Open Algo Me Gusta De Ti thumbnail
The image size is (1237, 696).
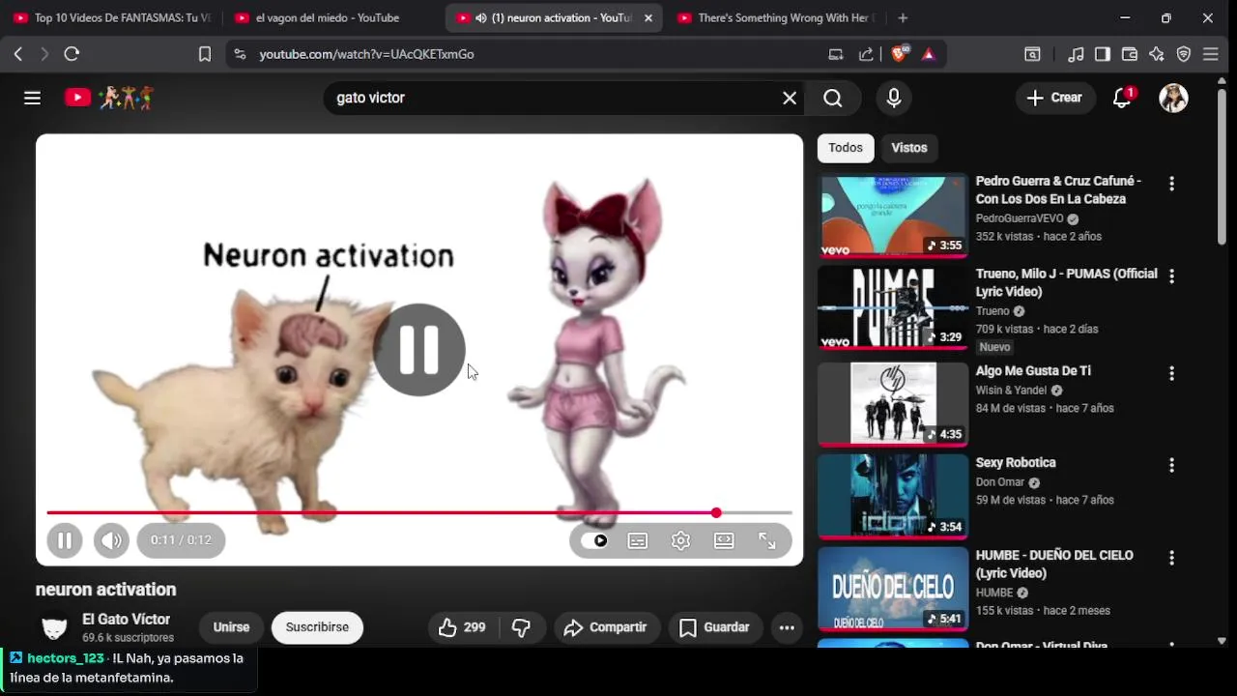click(x=893, y=404)
